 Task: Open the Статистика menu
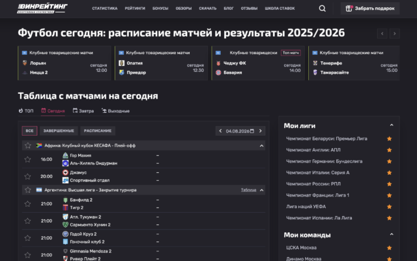point(105,8)
